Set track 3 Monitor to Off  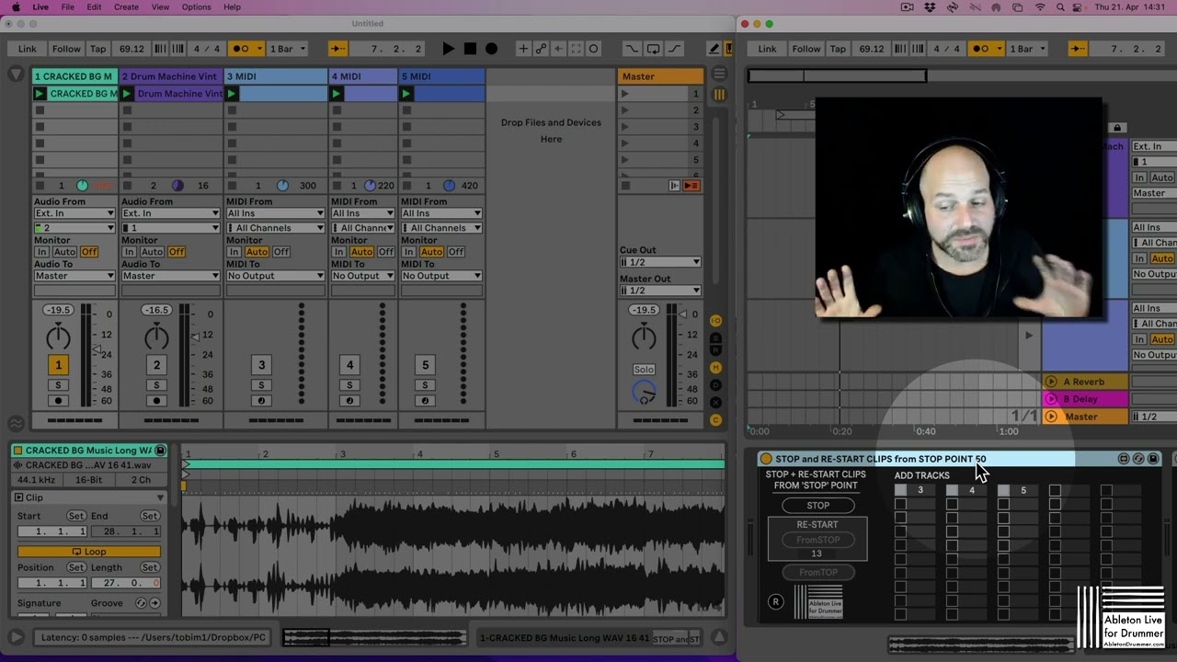point(281,252)
